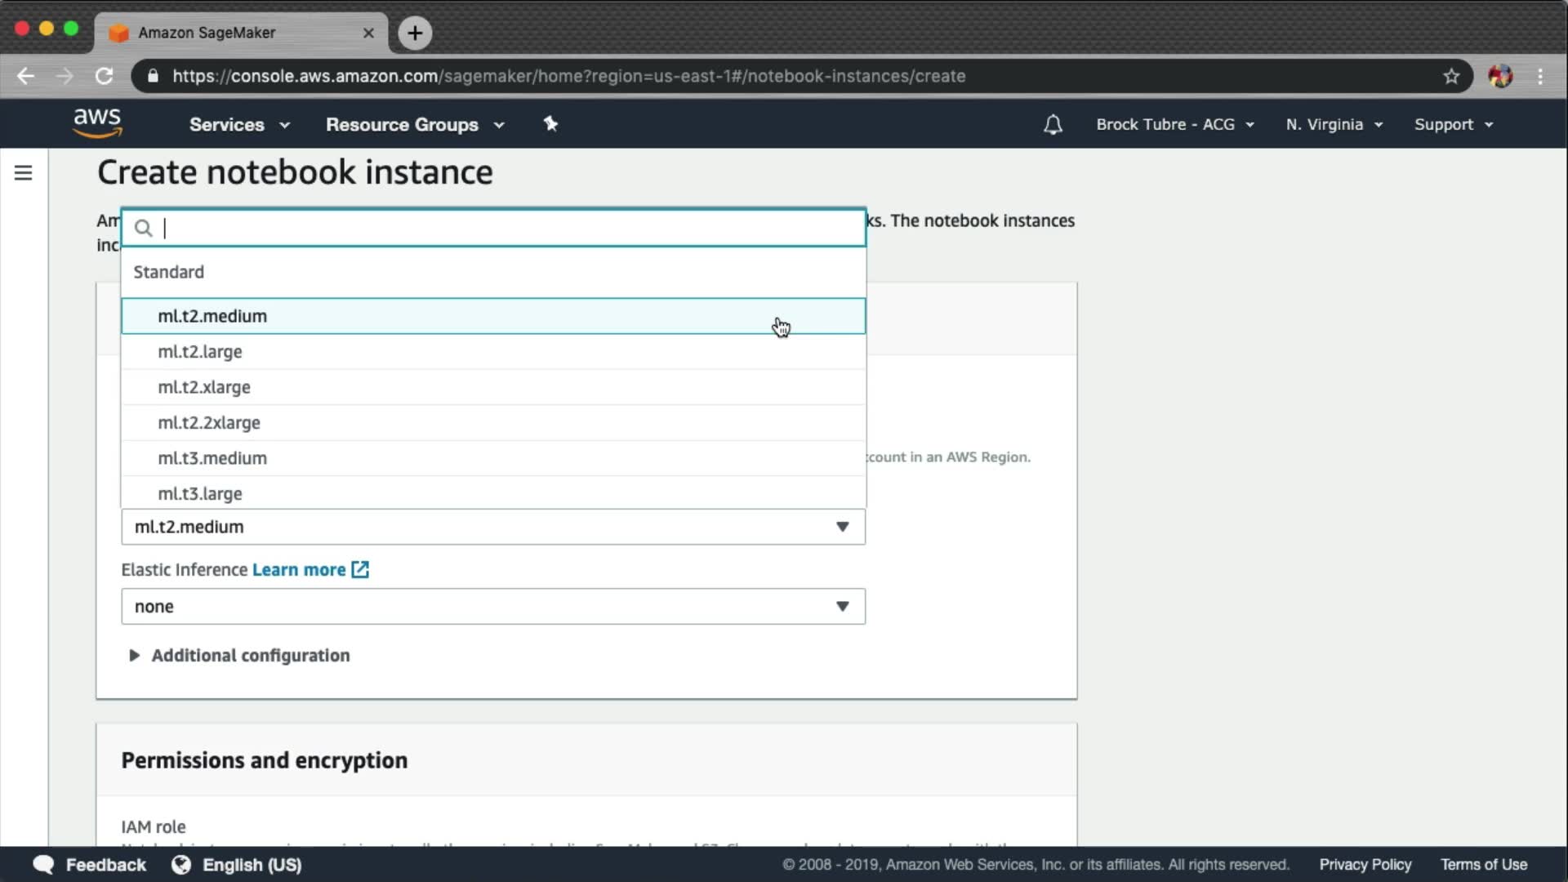
Task: Reload the page with refresh icon
Action: point(104,76)
